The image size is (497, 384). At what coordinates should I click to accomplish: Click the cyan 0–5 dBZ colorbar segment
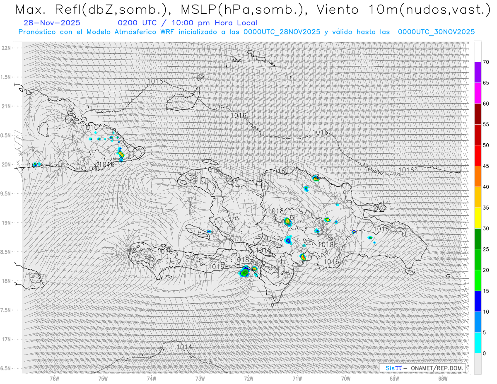coord(478,343)
